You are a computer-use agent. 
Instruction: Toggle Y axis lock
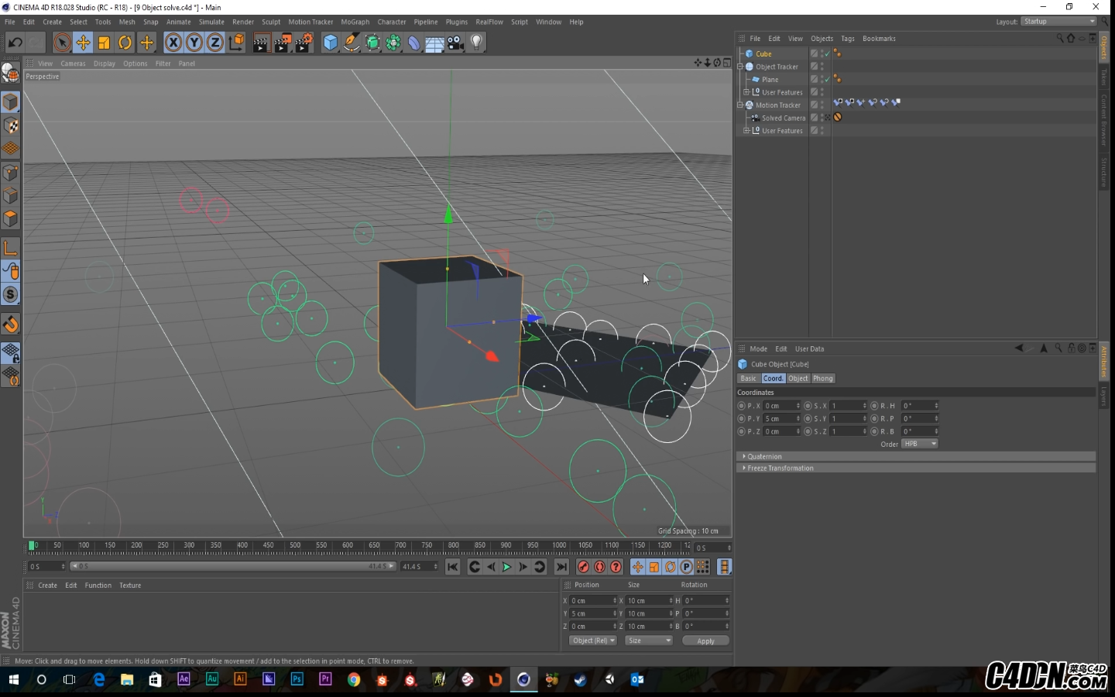[194, 43]
